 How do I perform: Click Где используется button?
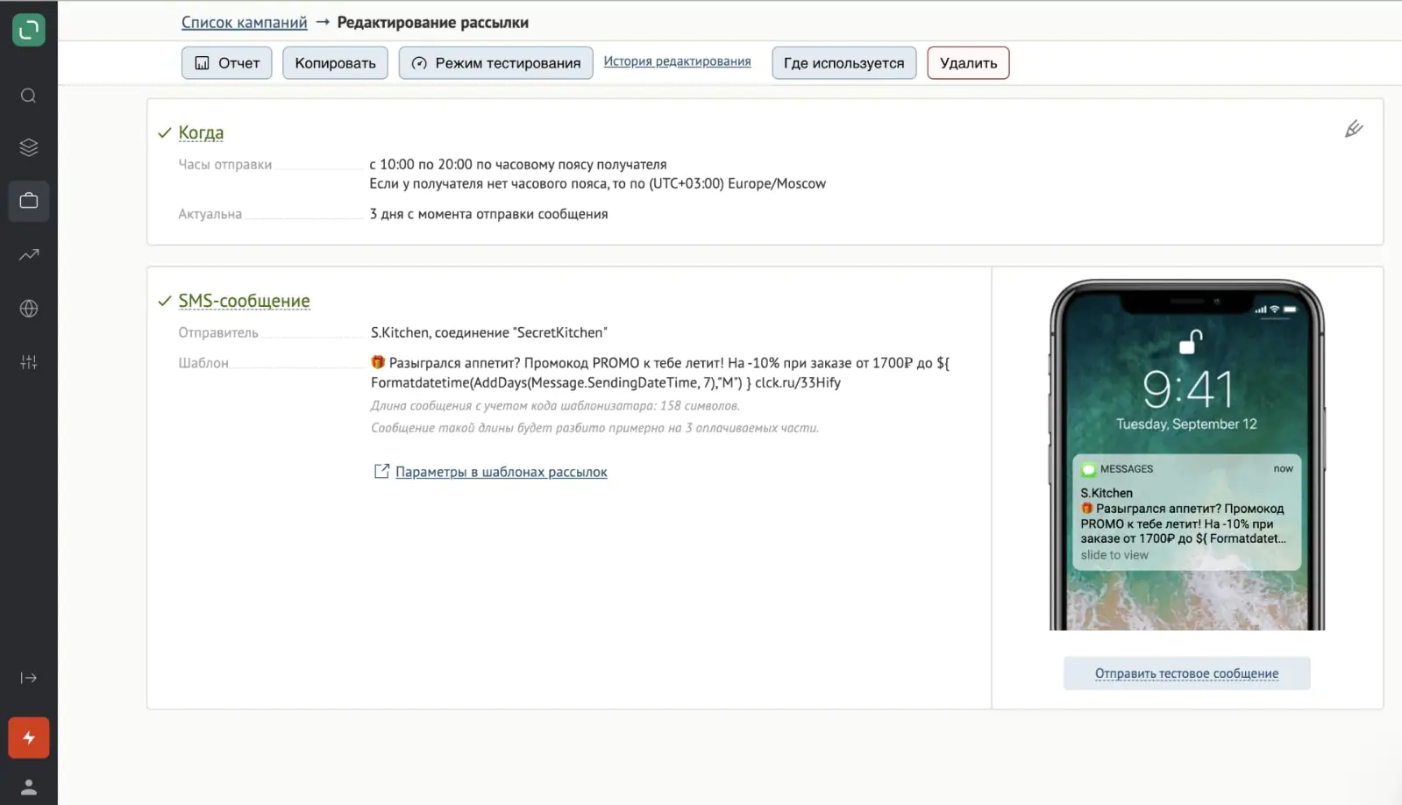click(x=843, y=63)
